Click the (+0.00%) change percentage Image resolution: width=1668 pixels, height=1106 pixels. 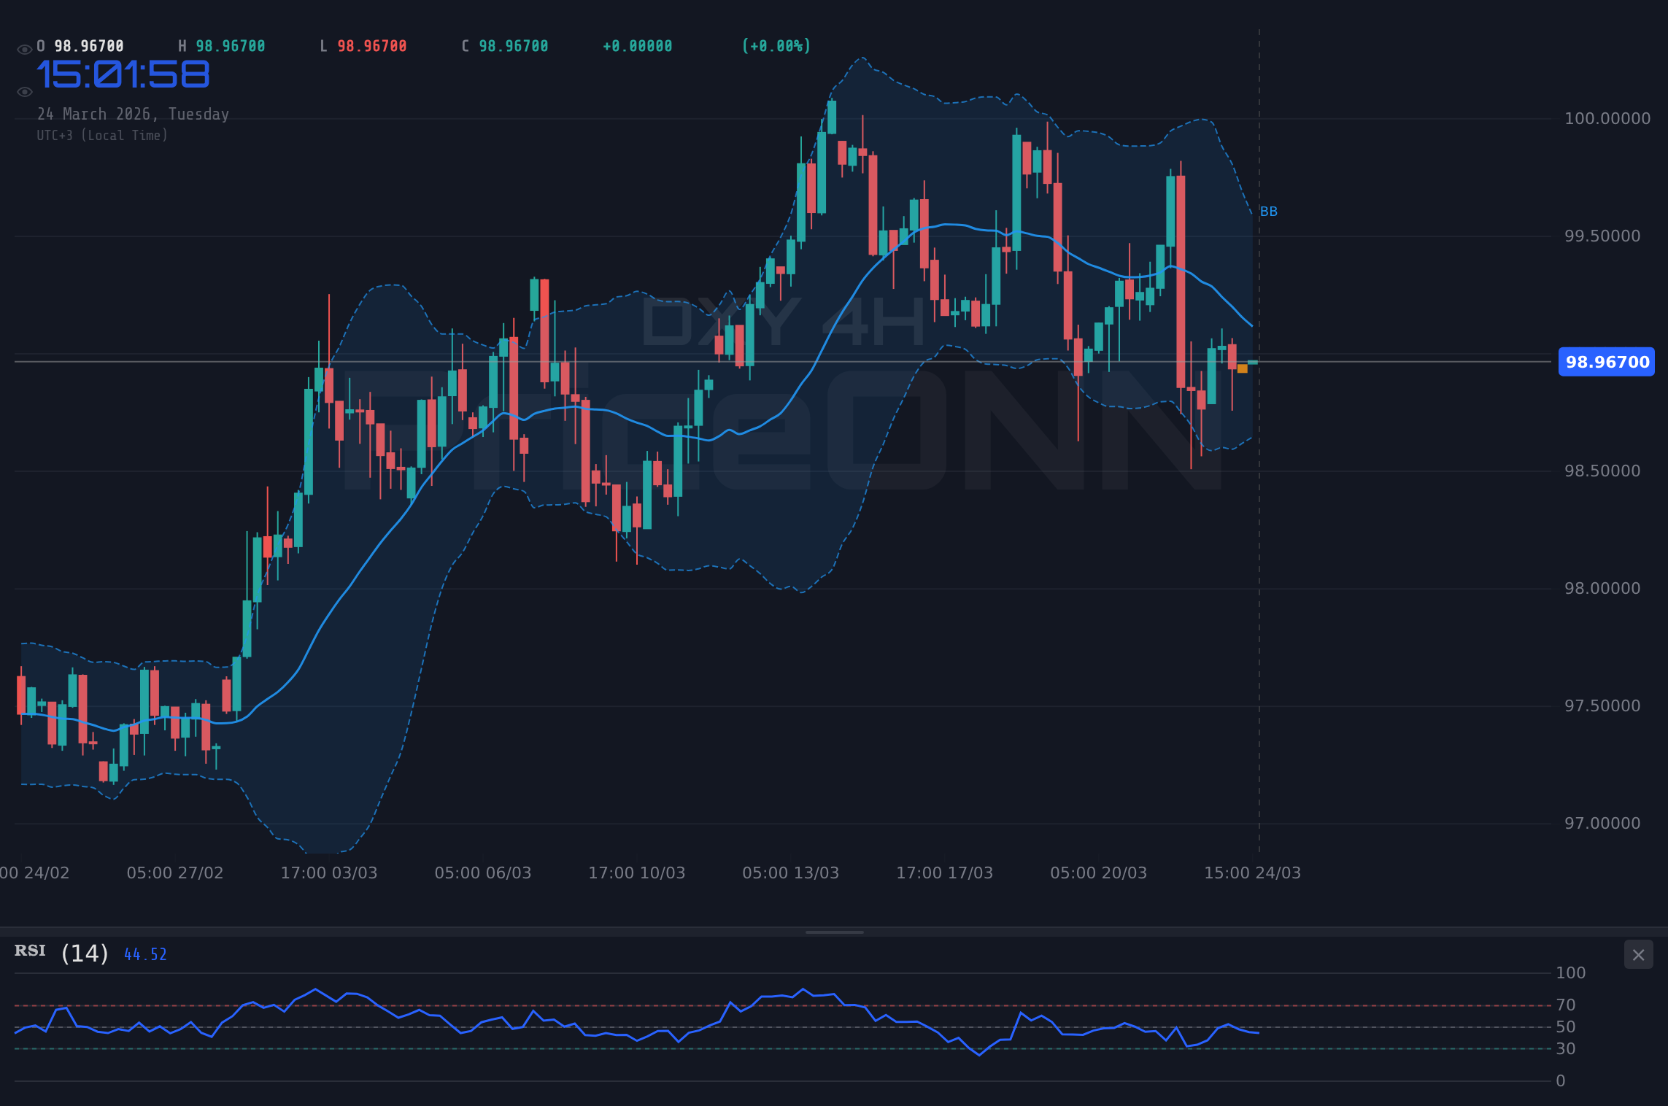(x=776, y=45)
